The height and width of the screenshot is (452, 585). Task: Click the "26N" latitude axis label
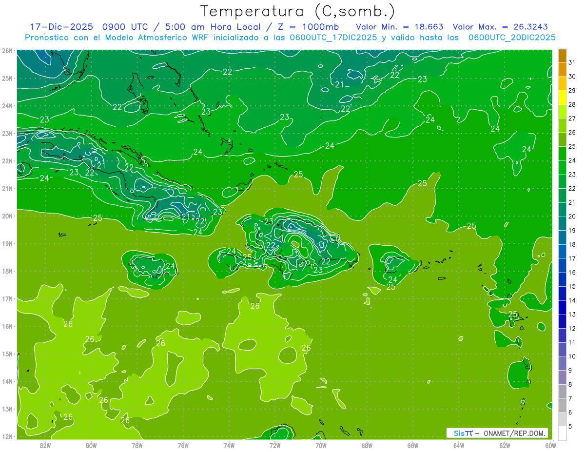pyautogui.click(x=7, y=51)
